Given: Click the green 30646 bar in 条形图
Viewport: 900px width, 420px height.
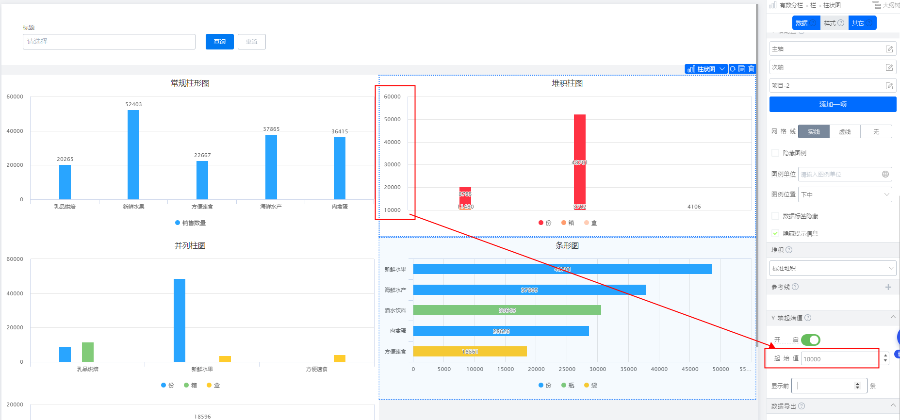Looking at the screenshot, I should coord(507,310).
